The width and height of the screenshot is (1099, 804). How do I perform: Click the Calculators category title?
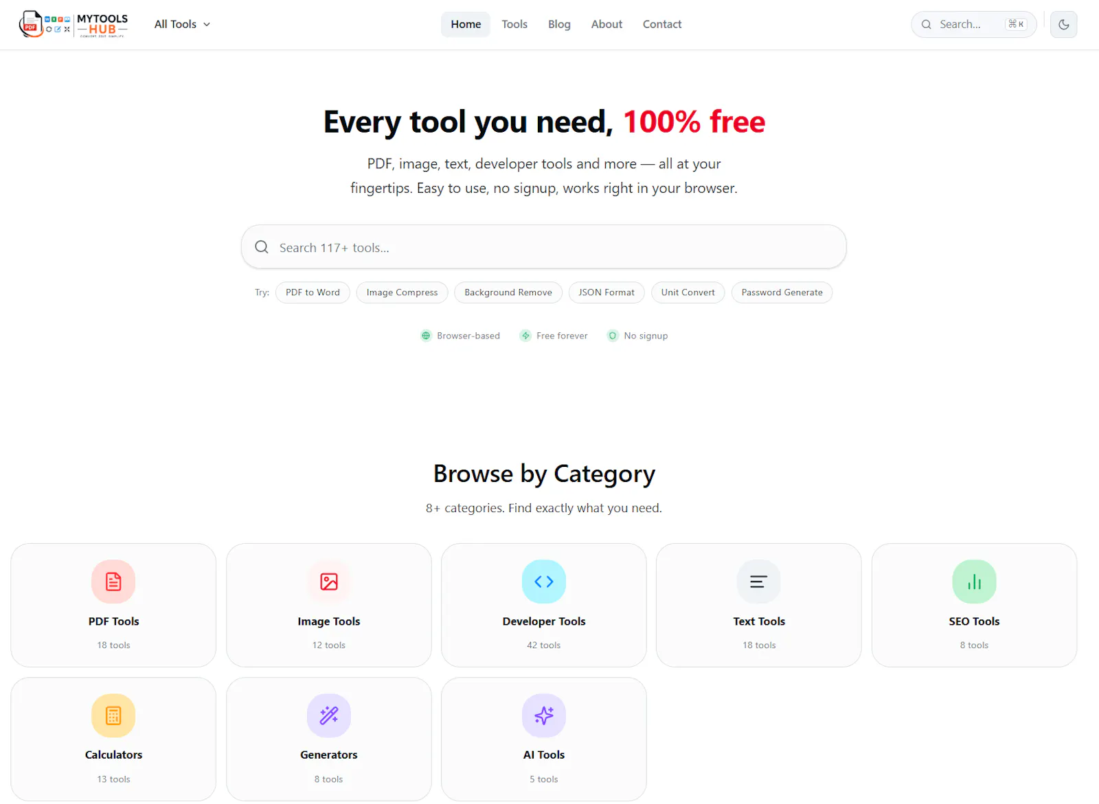pyautogui.click(x=113, y=755)
